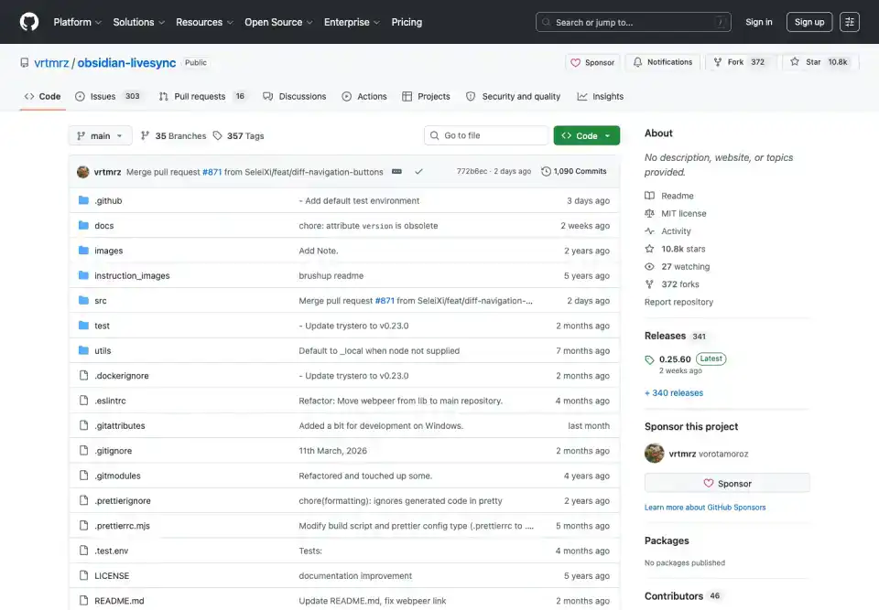View the 357 Tags link
The width and height of the screenshot is (879, 610).
(x=238, y=135)
